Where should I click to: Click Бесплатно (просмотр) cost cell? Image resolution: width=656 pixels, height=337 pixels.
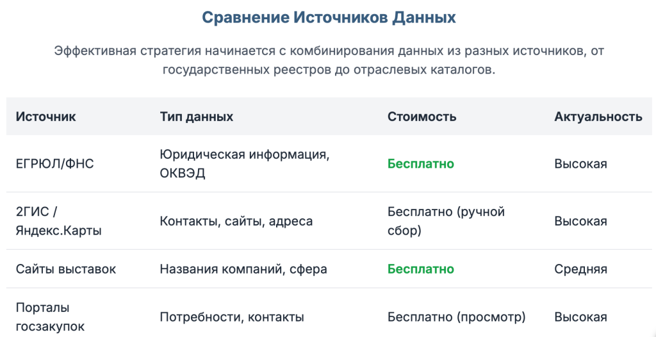click(x=456, y=317)
